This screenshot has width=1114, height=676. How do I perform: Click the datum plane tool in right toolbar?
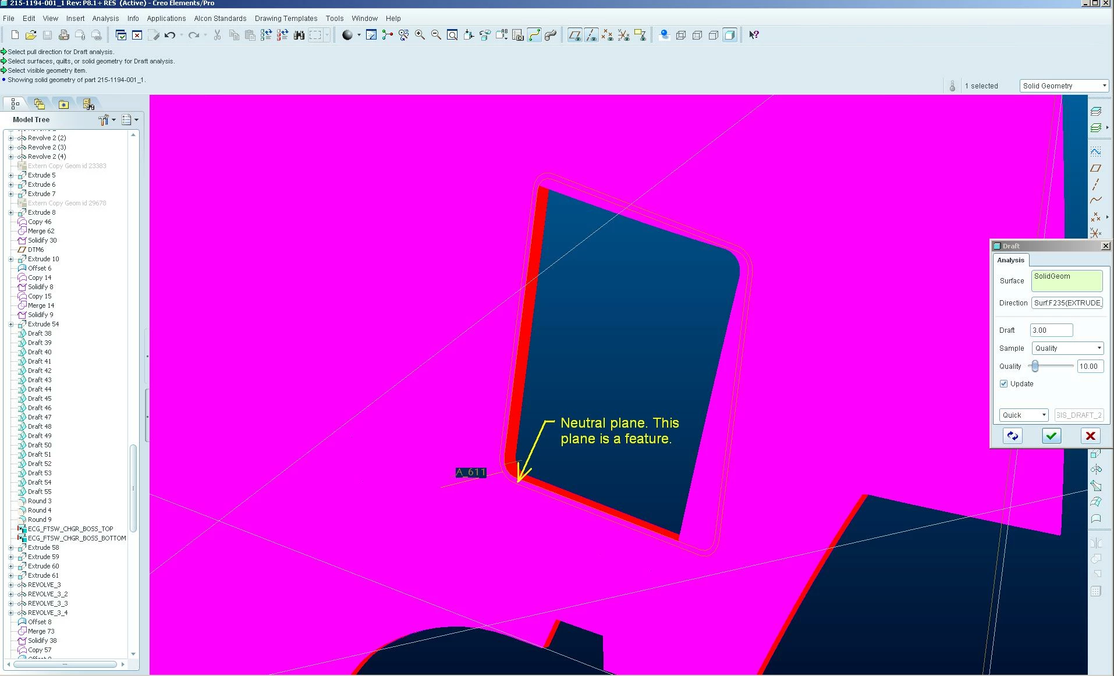(x=1095, y=168)
